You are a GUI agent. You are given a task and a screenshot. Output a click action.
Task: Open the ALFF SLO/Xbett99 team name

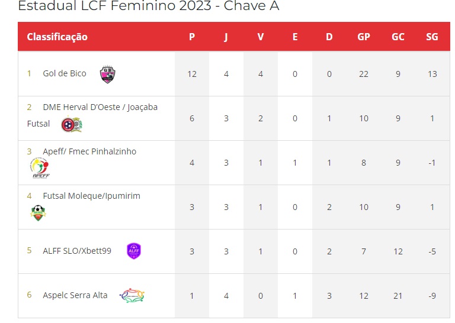tap(77, 251)
